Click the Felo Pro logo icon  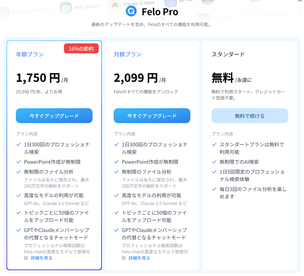131,11
